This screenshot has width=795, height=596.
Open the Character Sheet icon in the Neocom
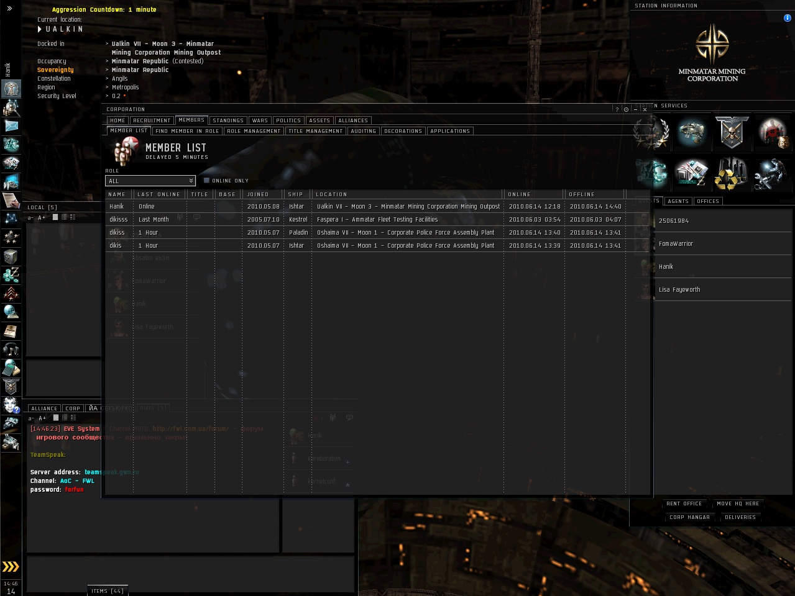(x=11, y=89)
